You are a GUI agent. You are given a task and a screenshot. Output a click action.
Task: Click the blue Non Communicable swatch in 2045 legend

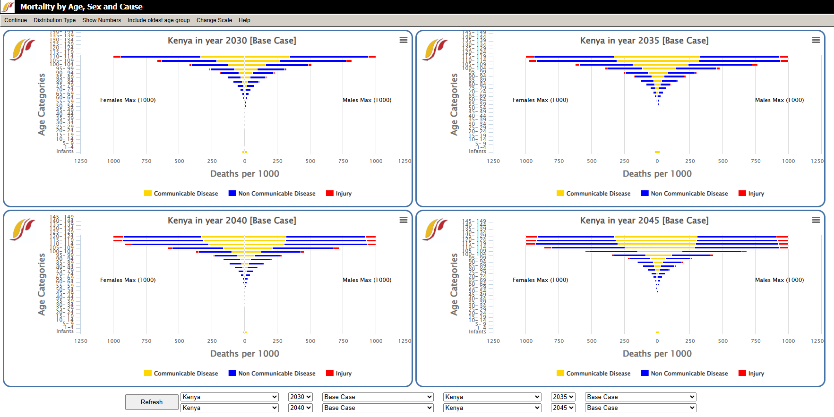point(645,373)
